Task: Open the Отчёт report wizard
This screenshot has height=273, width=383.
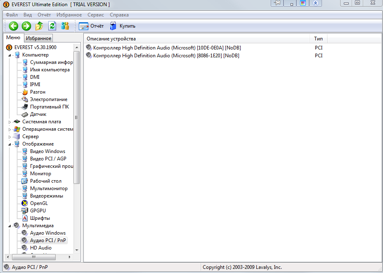Action: point(91,26)
